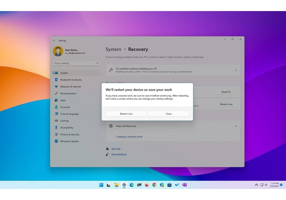Open Accessibility settings
Screen dimensions: 286x200
coord(77,127)
